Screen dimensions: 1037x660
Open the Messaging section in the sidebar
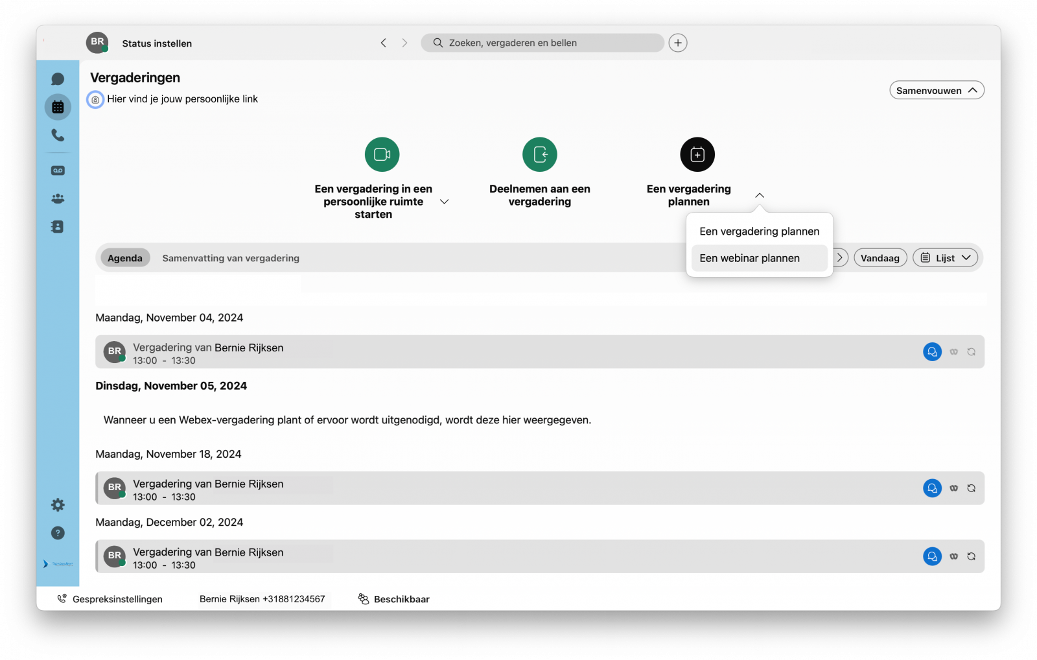coord(58,78)
